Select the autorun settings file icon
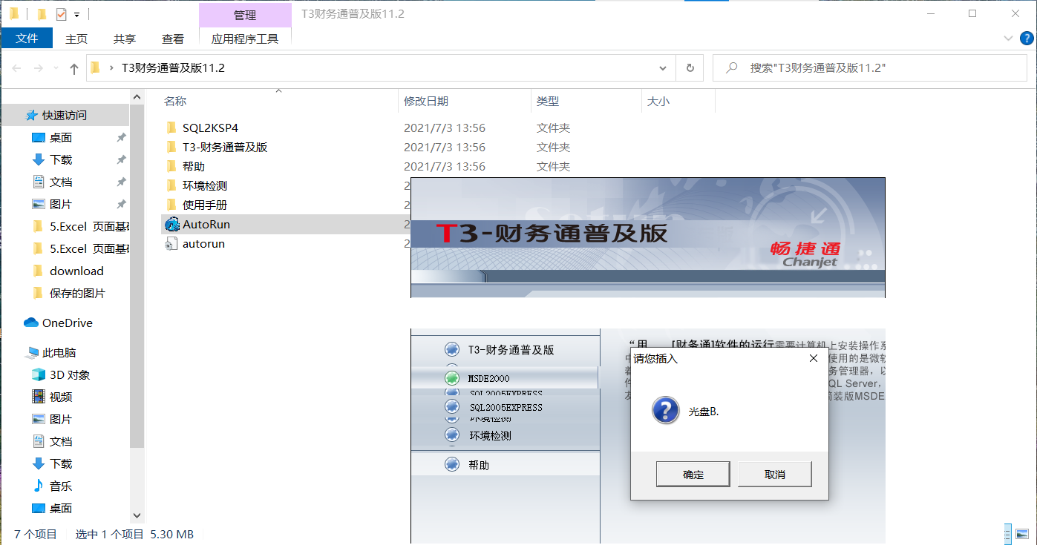 (172, 243)
